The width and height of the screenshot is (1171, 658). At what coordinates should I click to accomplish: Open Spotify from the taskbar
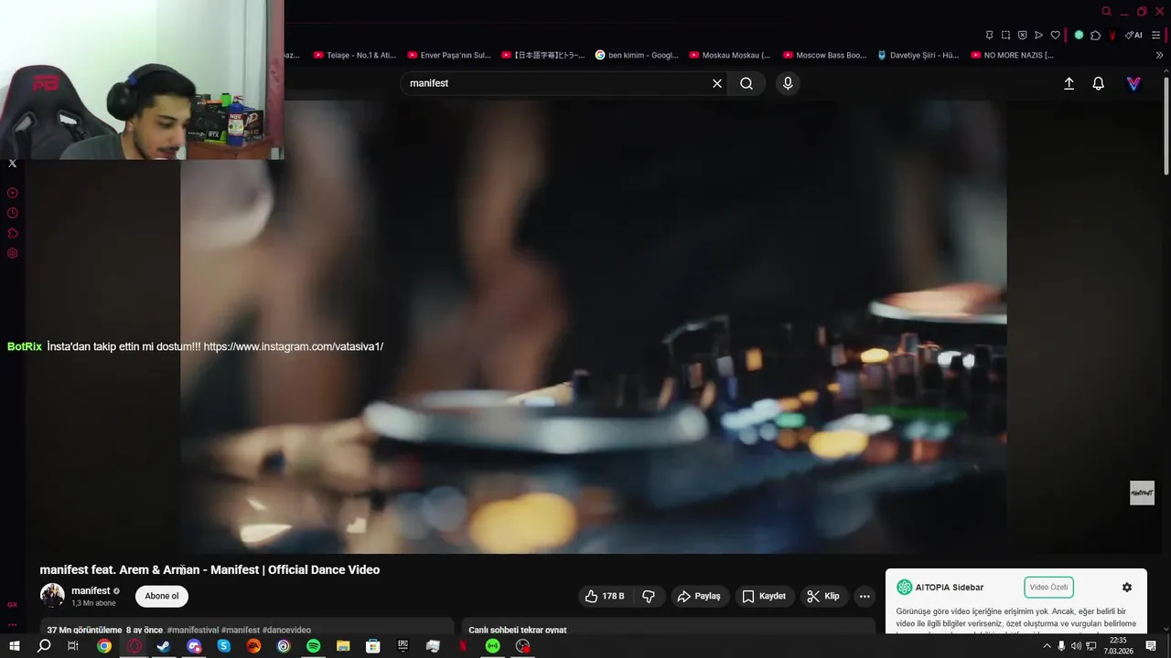tap(313, 646)
